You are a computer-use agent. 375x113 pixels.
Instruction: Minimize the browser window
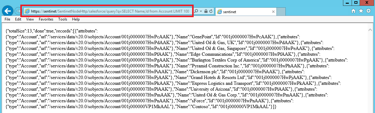pos(347,2)
